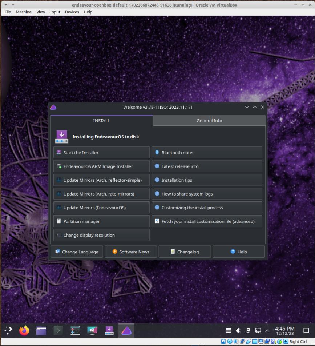This screenshot has height=346, width=315.
Task: Switch to the INSTALL tab
Action: 101,121
